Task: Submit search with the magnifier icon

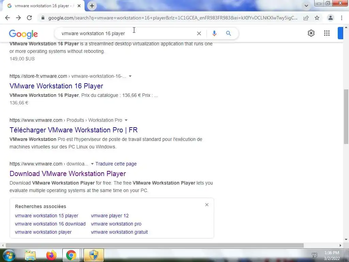Action: 228,33
